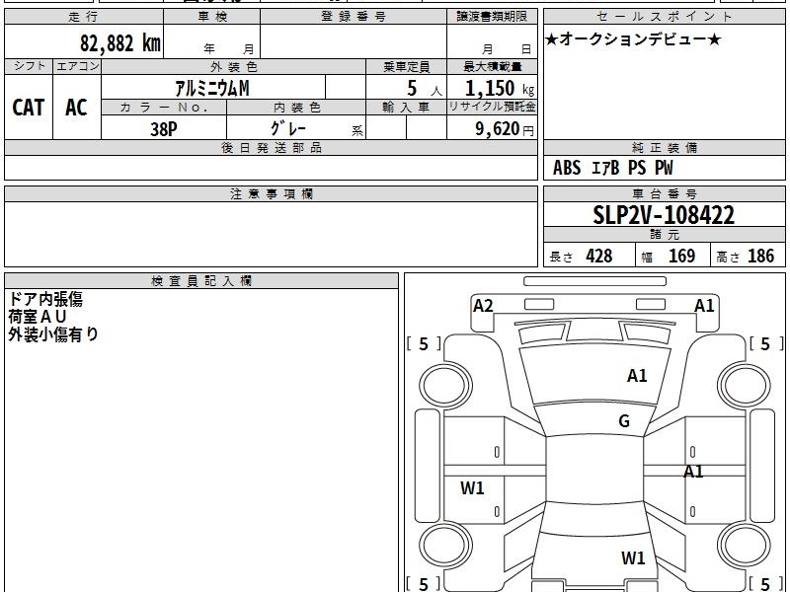Select the chassis number SLP2V-108422

(664, 215)
